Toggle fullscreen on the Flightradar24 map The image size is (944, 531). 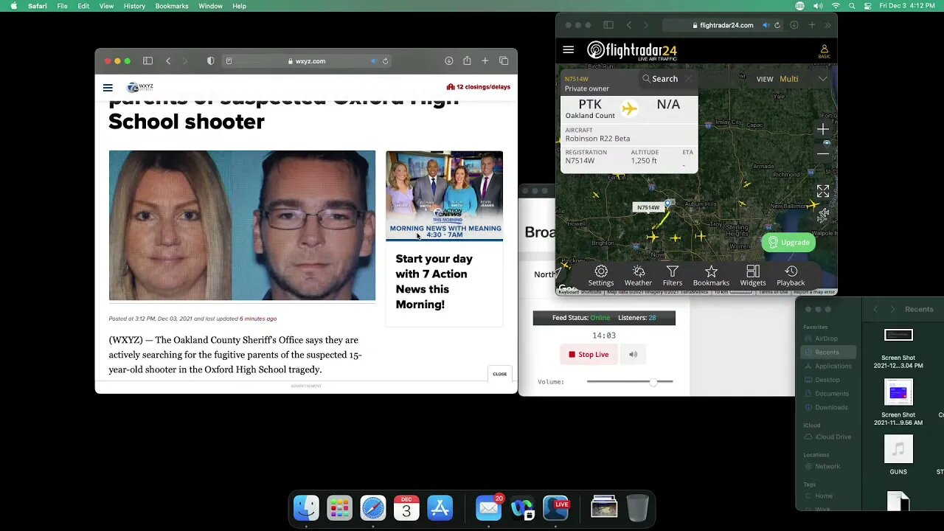point(823,191)
